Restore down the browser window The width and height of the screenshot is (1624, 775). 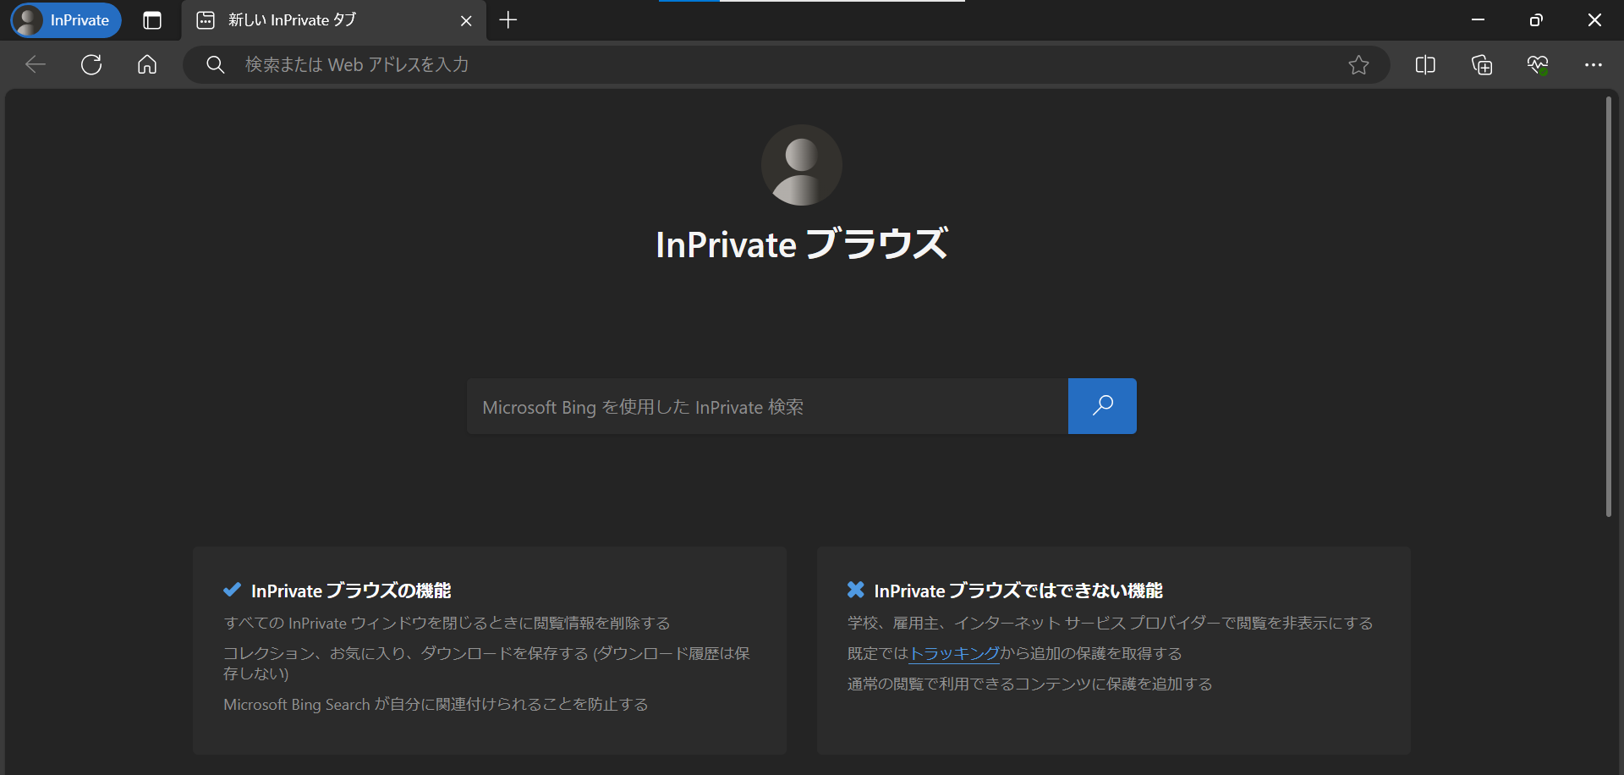(x=1536, y=20)
